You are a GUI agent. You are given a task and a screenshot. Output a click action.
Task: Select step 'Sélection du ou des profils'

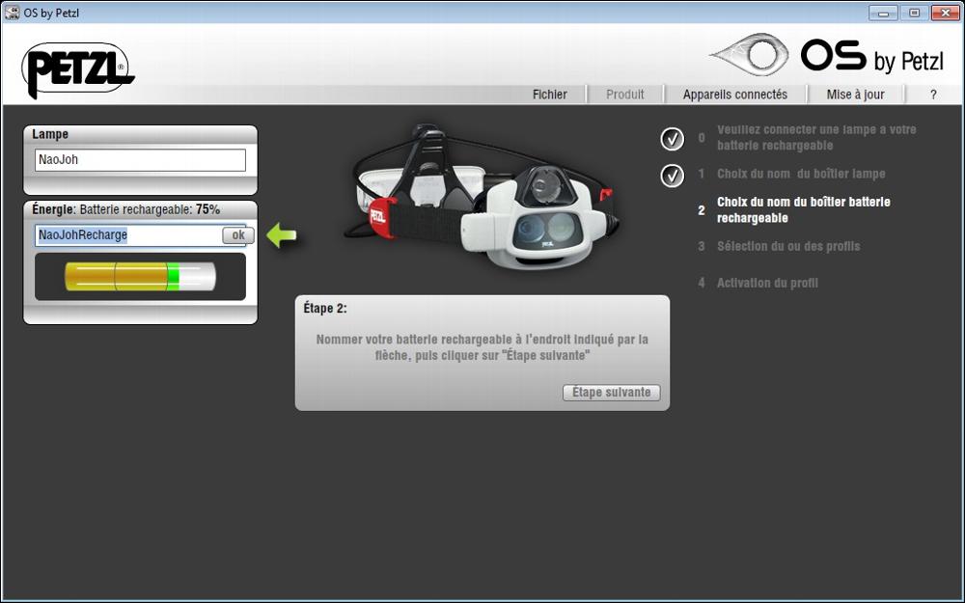(787, 246)
